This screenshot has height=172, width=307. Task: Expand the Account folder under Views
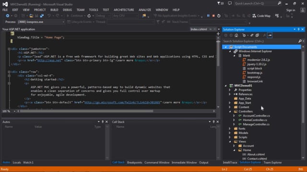click(234, 146)
